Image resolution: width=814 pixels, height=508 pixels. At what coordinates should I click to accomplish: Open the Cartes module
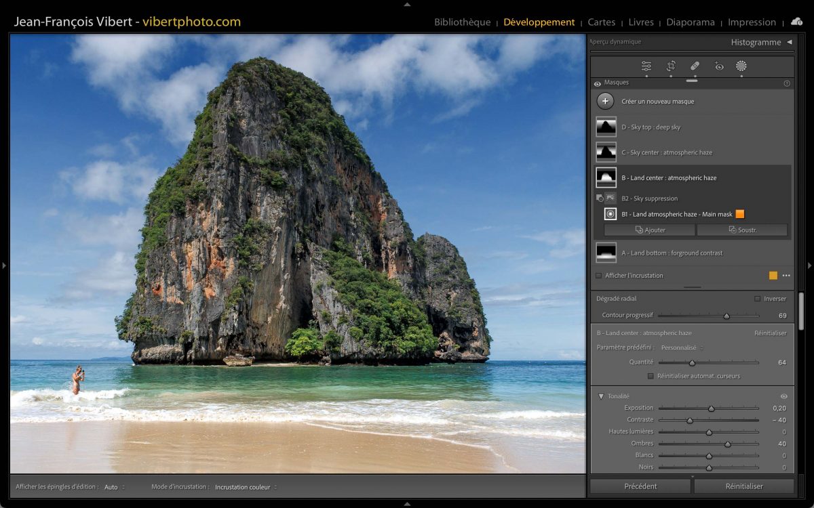(x=602, y=22)
